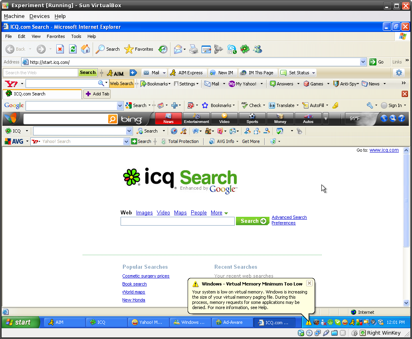Close the virtual memory warning balloon
Viewport: 412px width, 339px height.
pos(309,283)
